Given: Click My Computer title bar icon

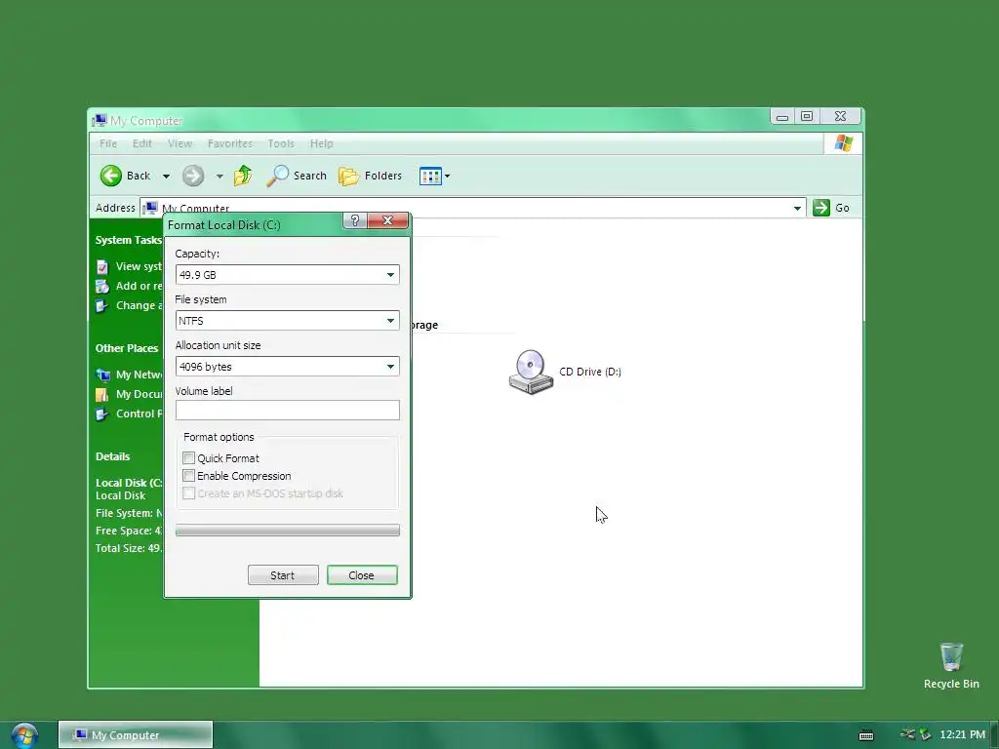Looking at the screenshot, I should point(100,120).
